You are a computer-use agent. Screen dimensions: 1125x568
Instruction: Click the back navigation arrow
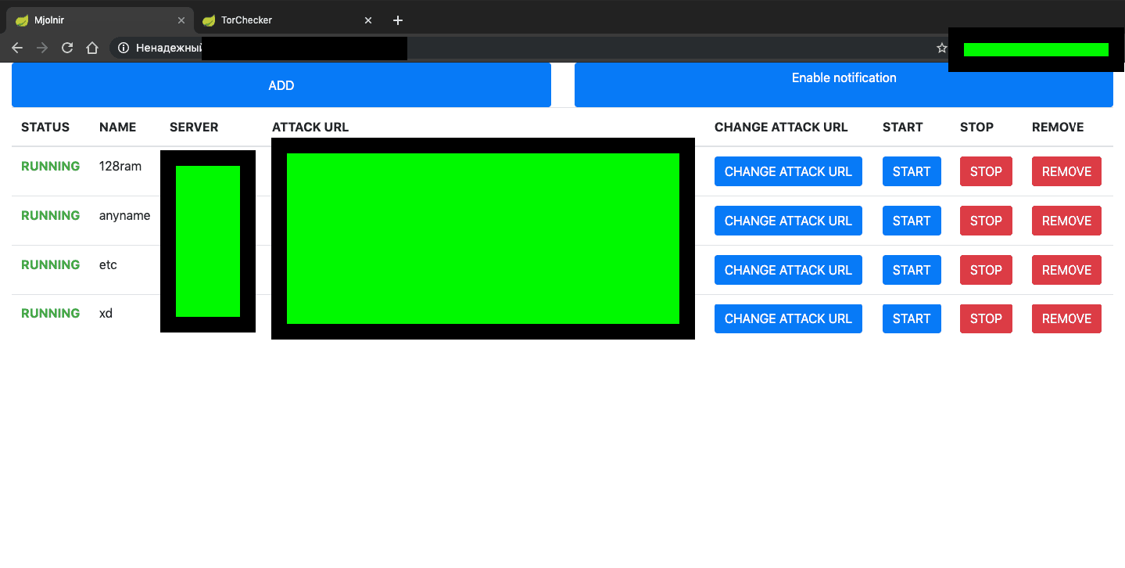[x=16, y=48]
